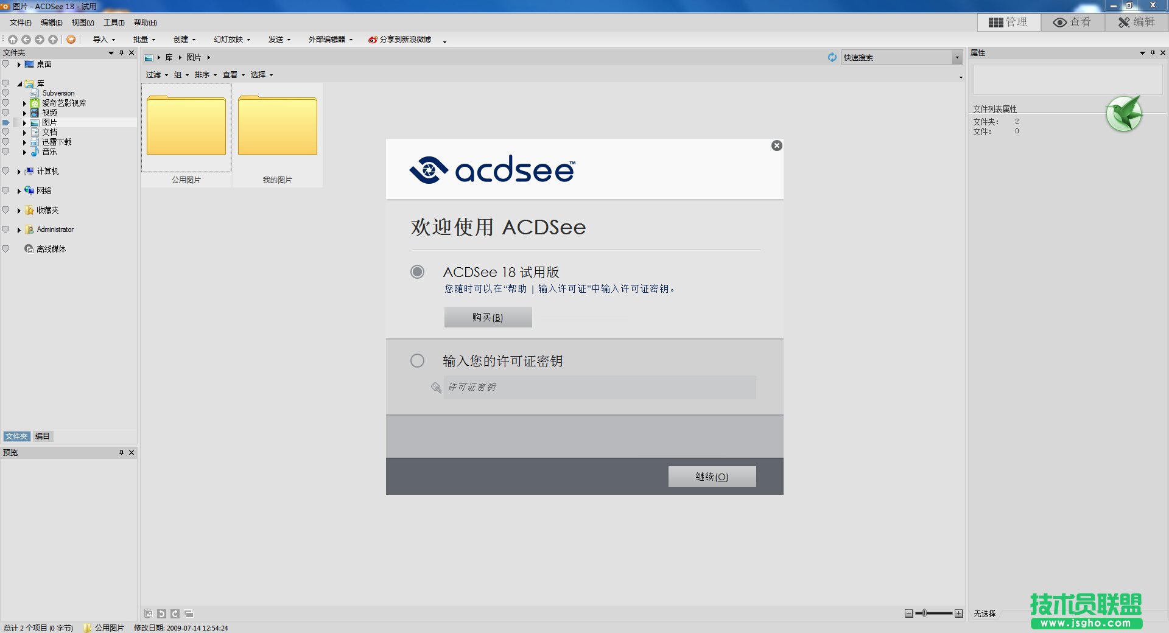Toggle the easy-select marker for 图片
The image size is (1169, 633).
(5, 122)
